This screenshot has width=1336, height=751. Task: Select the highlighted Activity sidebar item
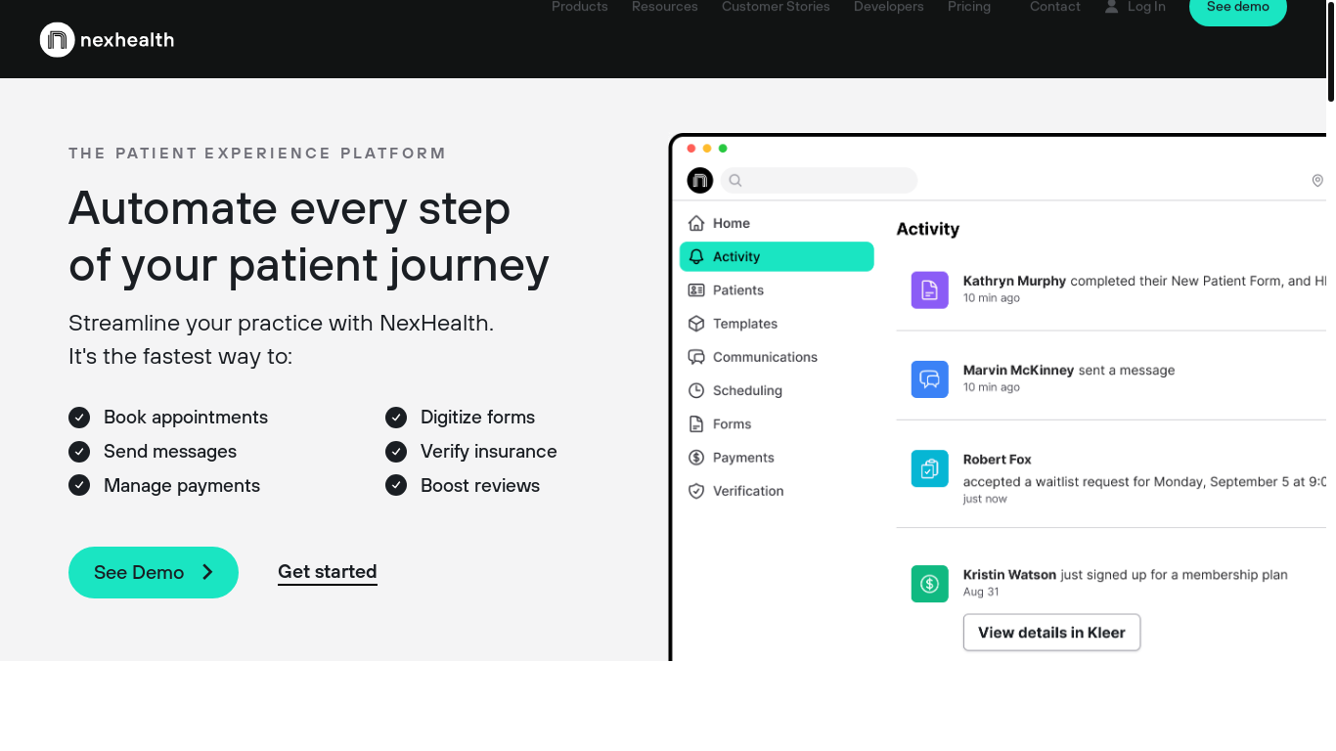coord(777,256)
